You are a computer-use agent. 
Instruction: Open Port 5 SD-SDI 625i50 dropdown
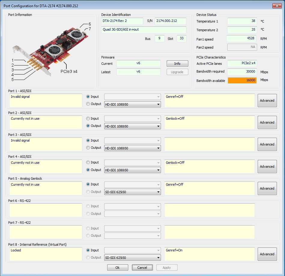click(132, 192)
